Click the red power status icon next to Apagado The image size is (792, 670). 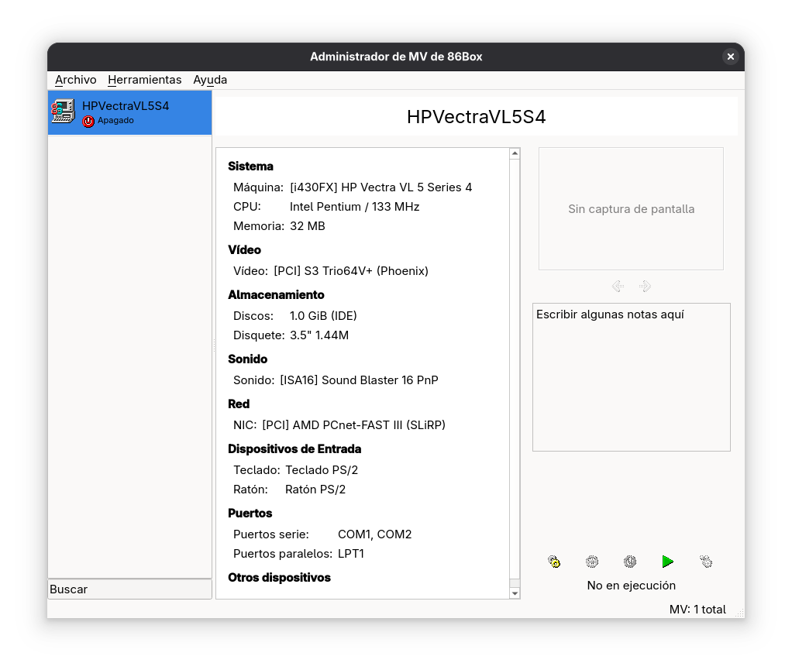tap(88, 121)
